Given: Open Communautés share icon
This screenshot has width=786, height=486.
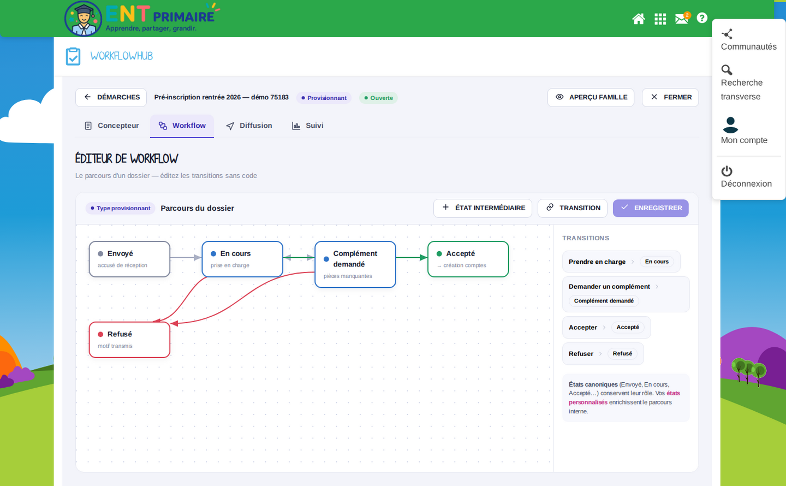Looking at the screenshot, I should 727,34.
